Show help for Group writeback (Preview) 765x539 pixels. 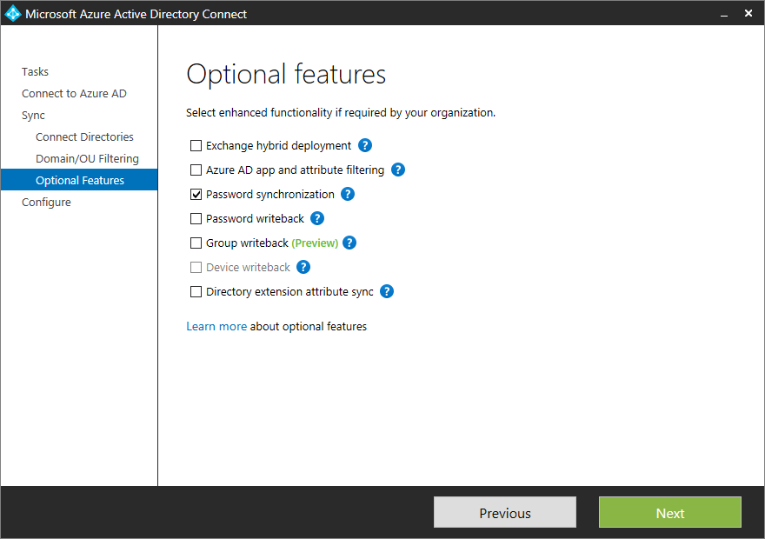[x=349, y=243]
